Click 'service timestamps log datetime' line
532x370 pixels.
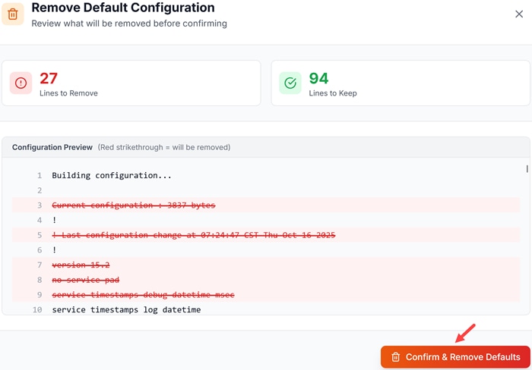126,310
